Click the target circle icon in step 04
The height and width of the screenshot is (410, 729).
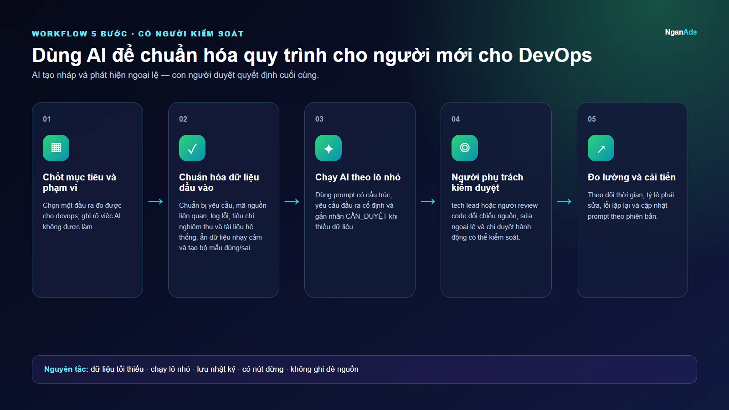click(465, 148)
